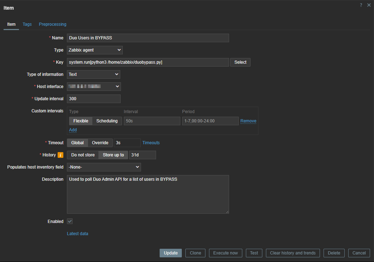Click the help question mark icon
This screenshot has height=262, width=374.
[x=361, y=5]
